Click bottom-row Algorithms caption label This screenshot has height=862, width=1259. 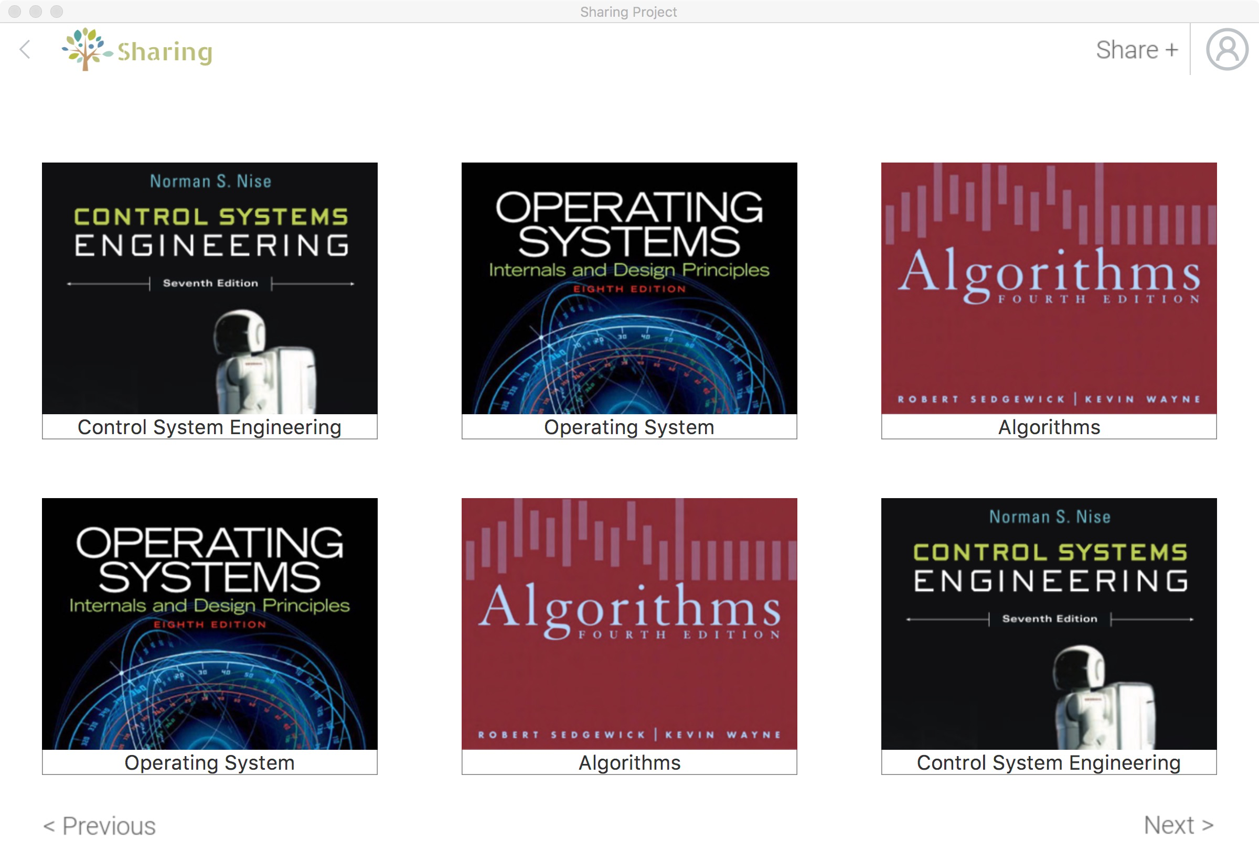pyautogui.click(x=629, y=762)
